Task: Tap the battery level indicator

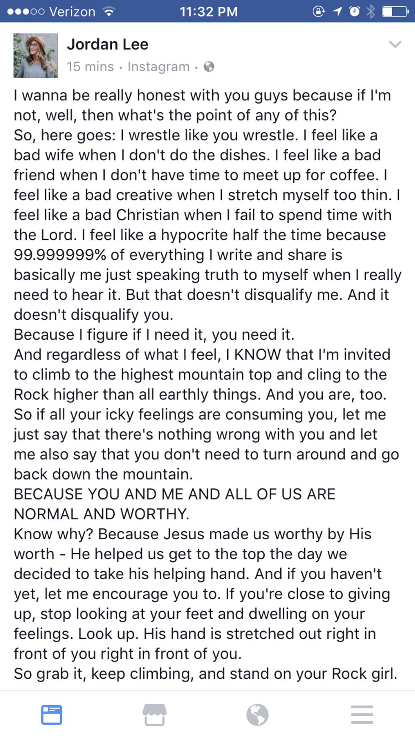Action: [396, 11]
